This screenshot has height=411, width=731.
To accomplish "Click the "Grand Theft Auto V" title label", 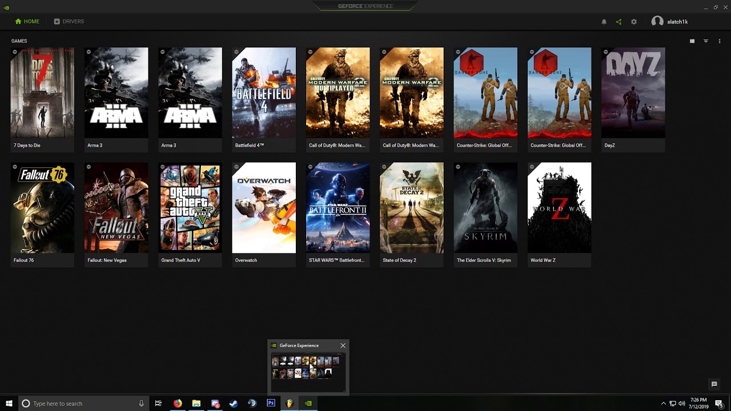I will coord(180,260).
